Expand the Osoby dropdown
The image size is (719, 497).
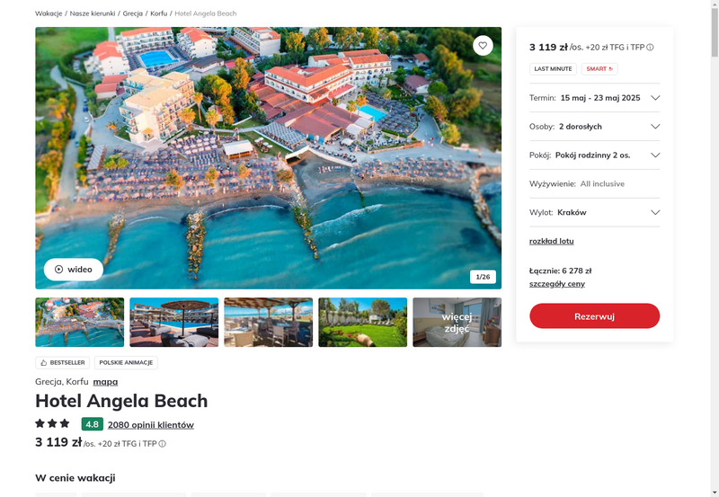[x=594, y=127]
